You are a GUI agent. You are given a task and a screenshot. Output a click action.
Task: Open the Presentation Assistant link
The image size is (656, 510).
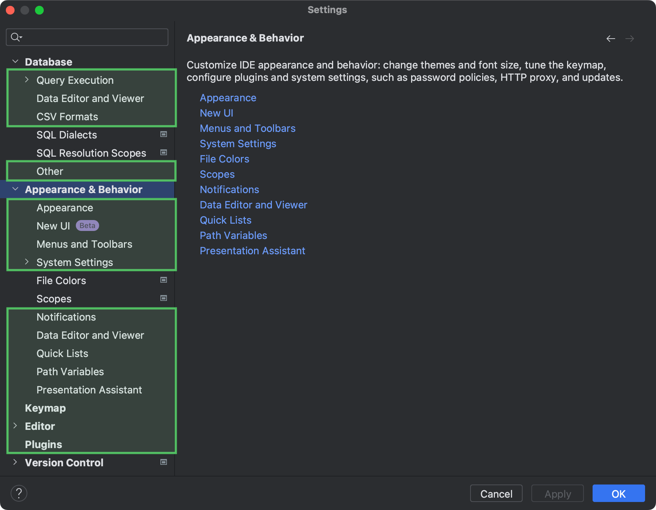click(252, 251)
